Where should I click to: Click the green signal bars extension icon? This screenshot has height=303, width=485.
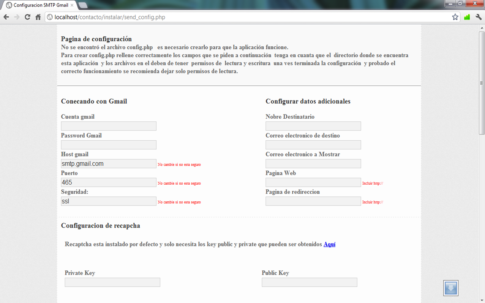[x=467, y=17]
